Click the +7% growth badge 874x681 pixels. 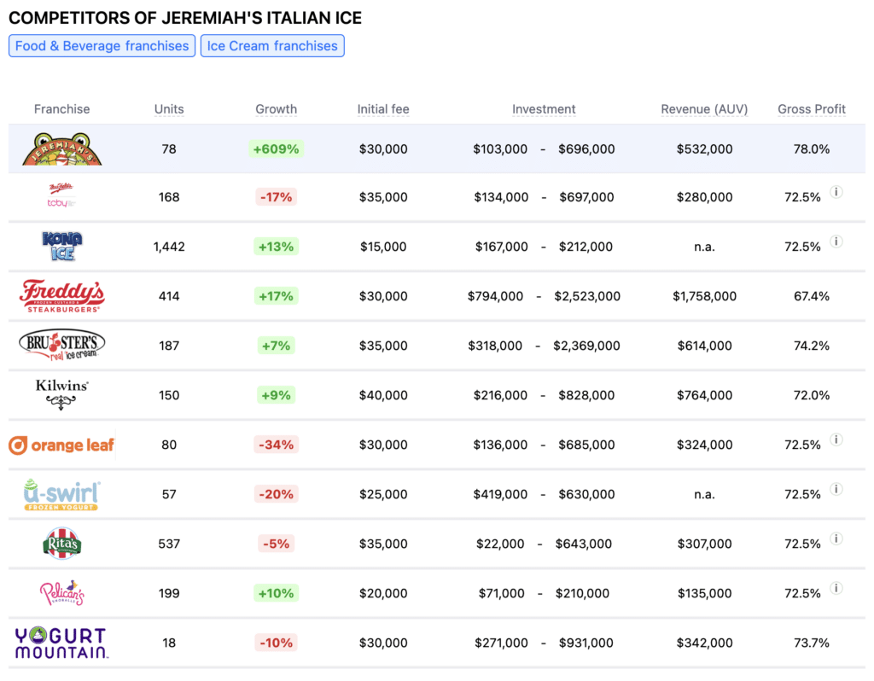pyautogui.click(x=276, y=346)
